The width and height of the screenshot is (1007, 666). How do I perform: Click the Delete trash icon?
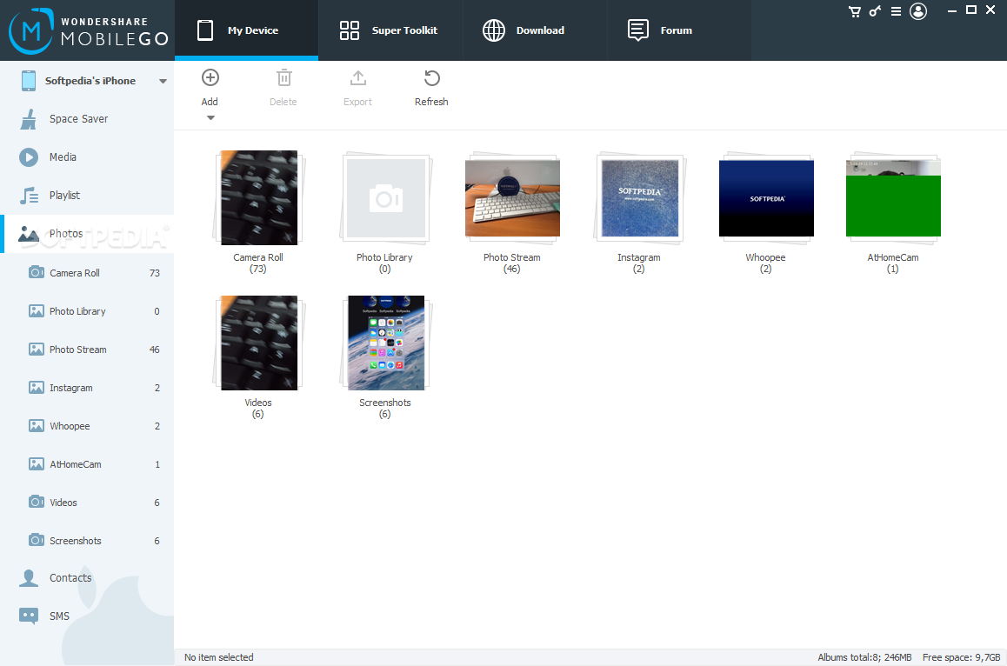coord(283,77)
